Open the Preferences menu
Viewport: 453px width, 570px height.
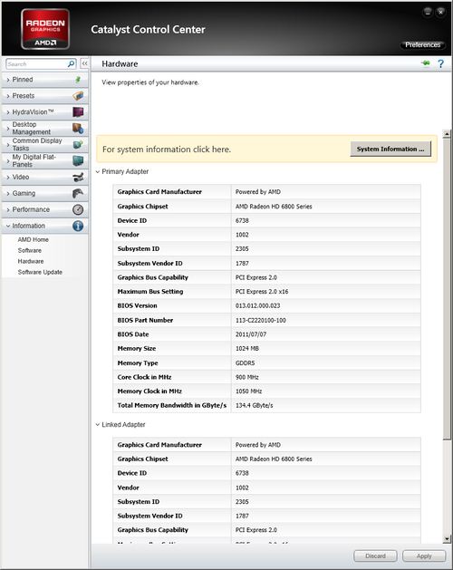(x=422, y=44)
